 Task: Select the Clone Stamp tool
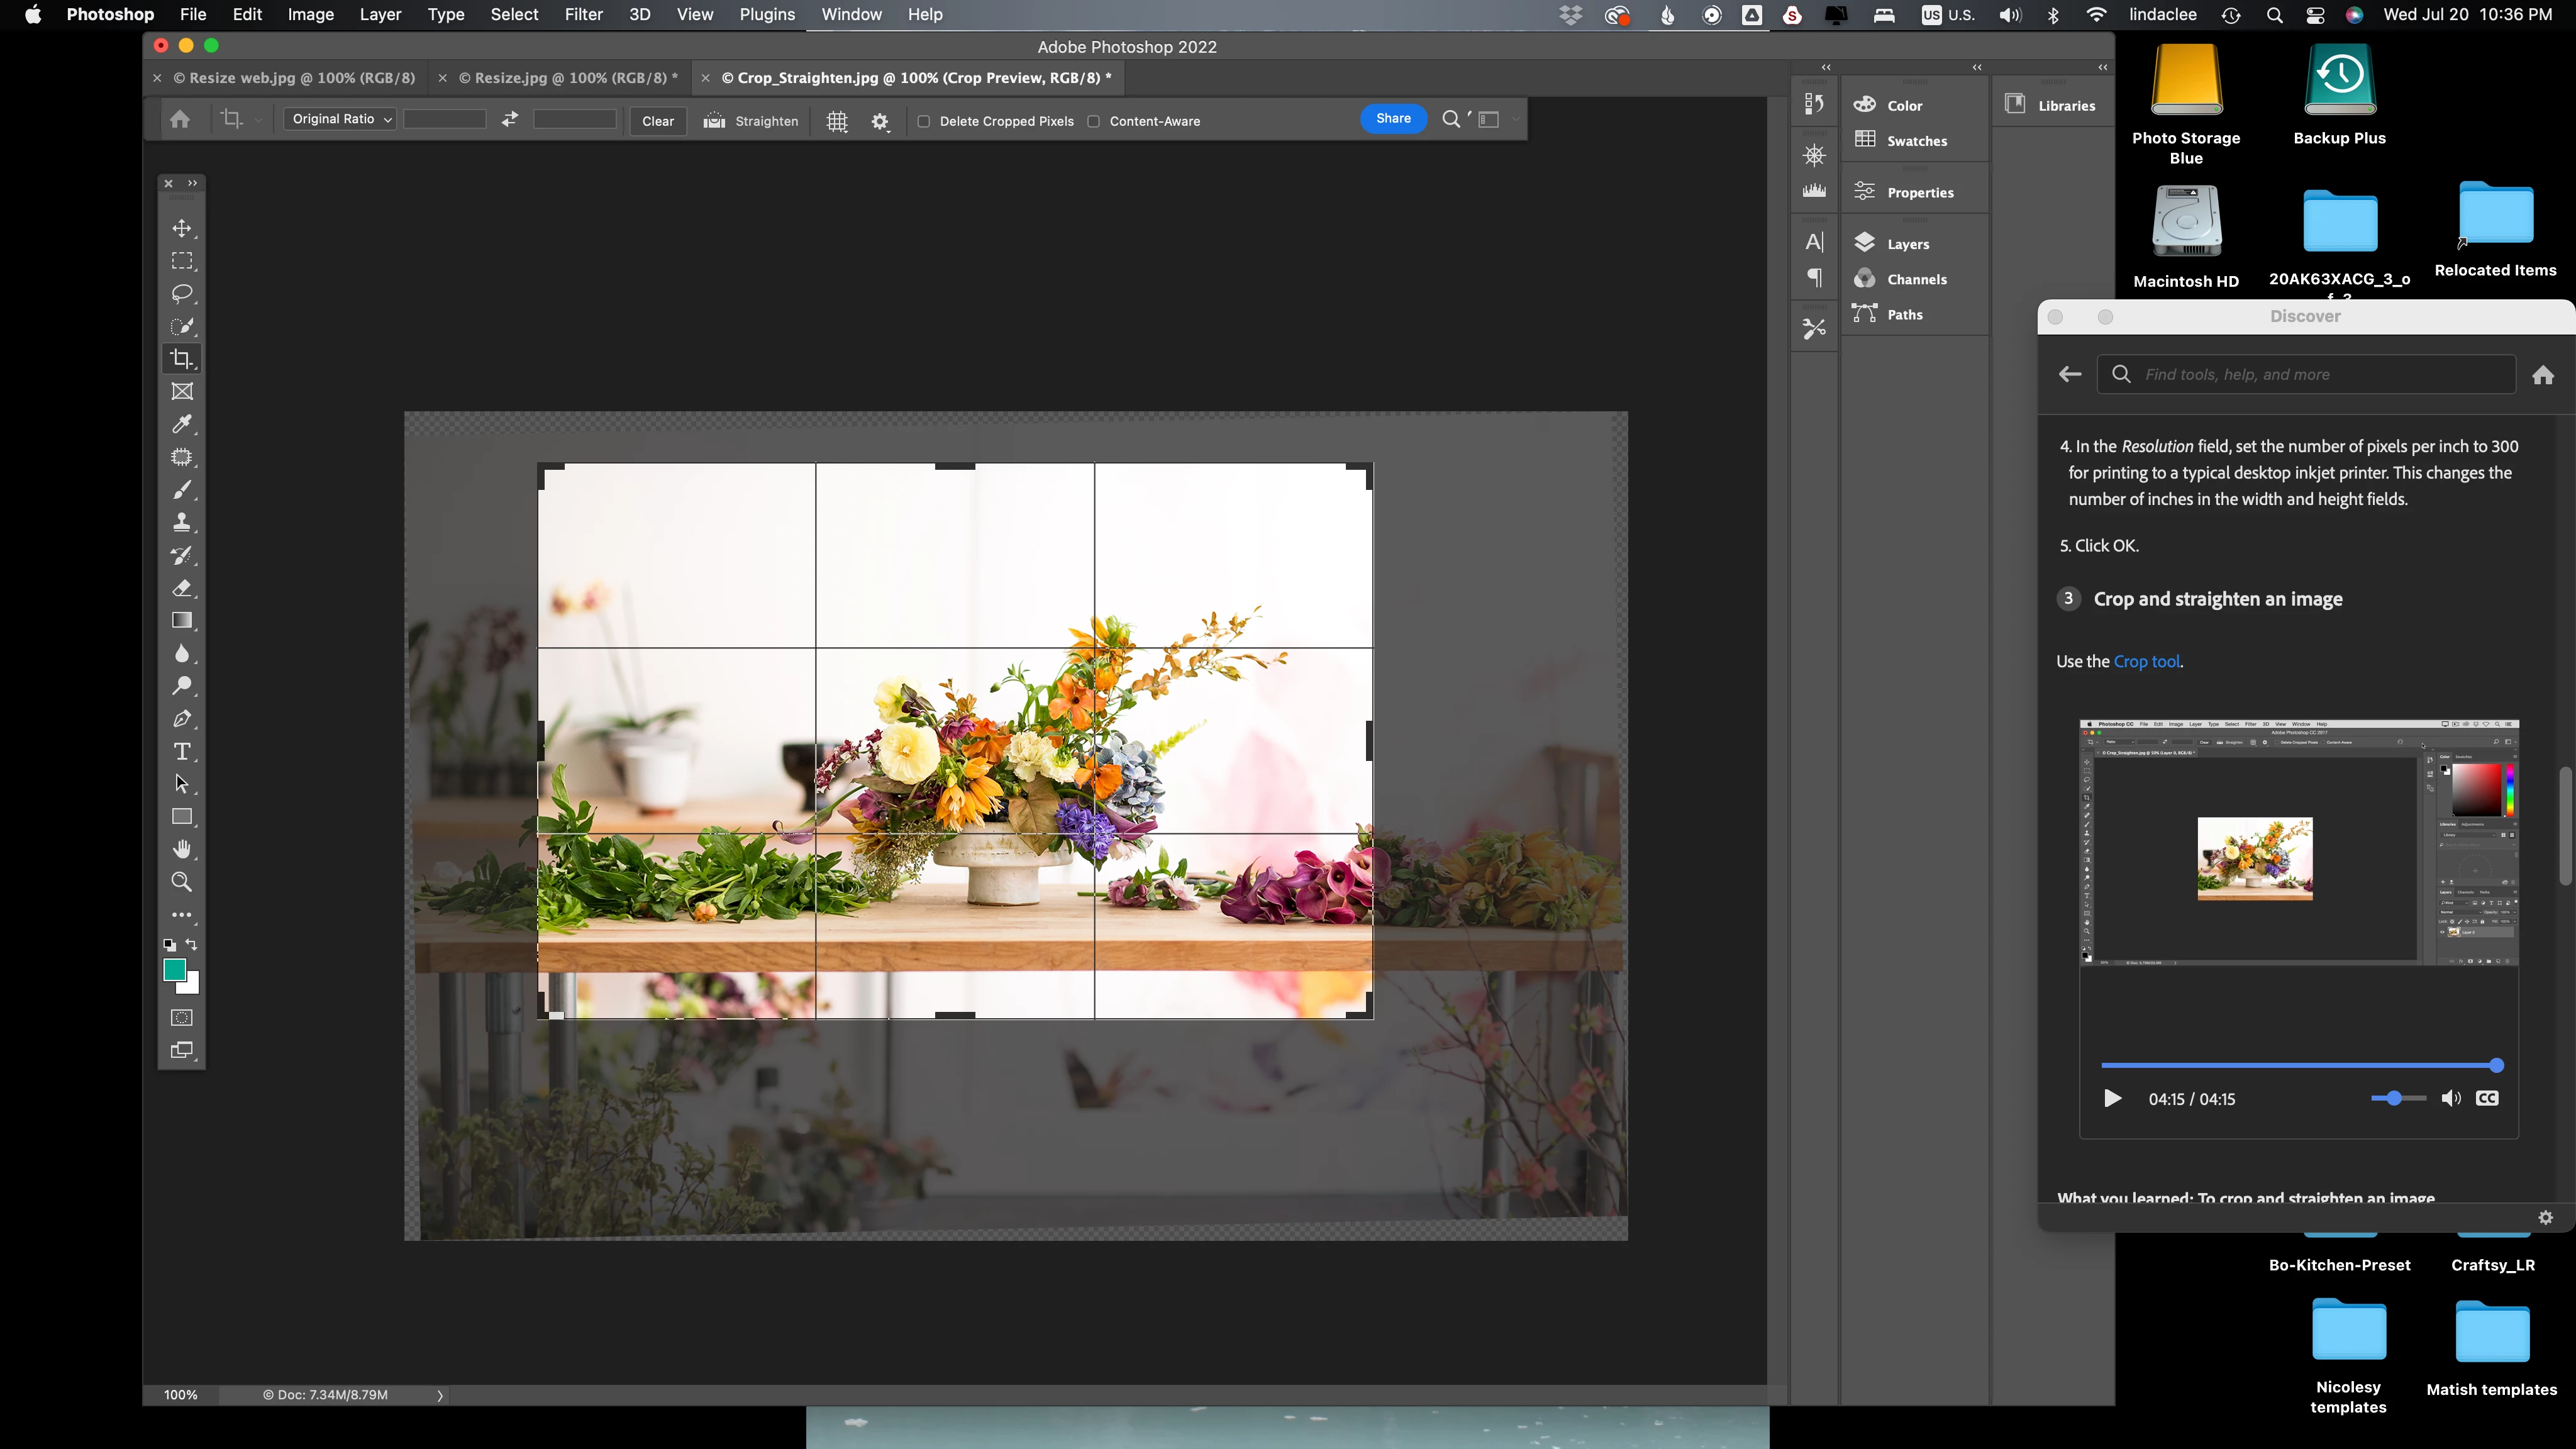point(181,522)
